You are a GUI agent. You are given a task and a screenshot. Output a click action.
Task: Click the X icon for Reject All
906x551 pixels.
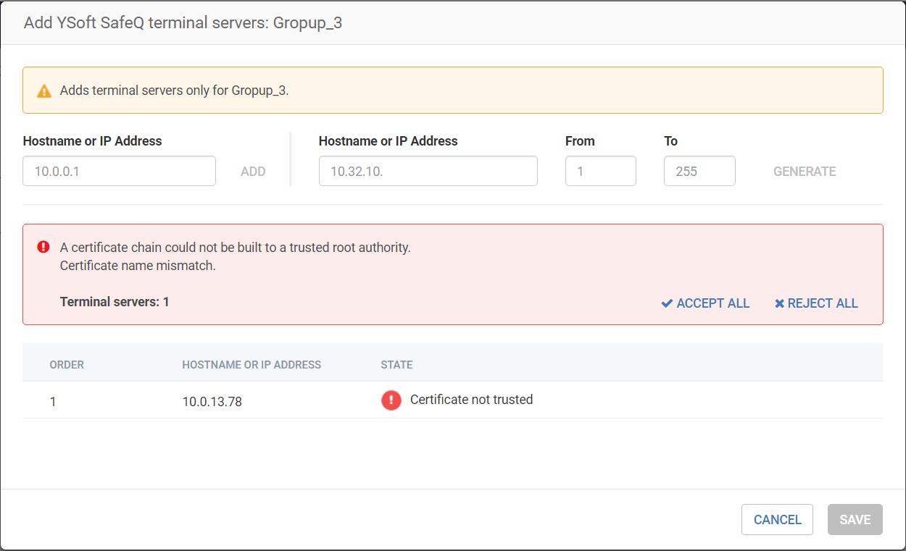(x=779, y=303)
